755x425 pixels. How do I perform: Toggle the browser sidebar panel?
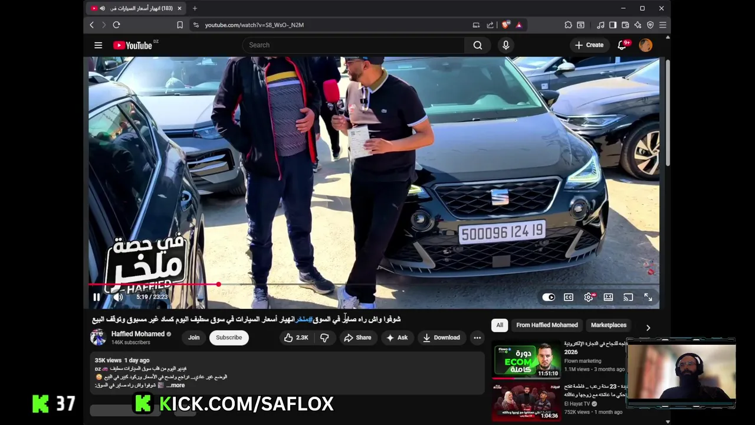pos(613,25)
